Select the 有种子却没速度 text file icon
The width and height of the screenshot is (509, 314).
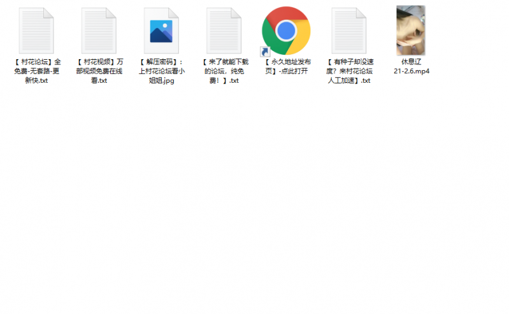click(x=348, y=31)
